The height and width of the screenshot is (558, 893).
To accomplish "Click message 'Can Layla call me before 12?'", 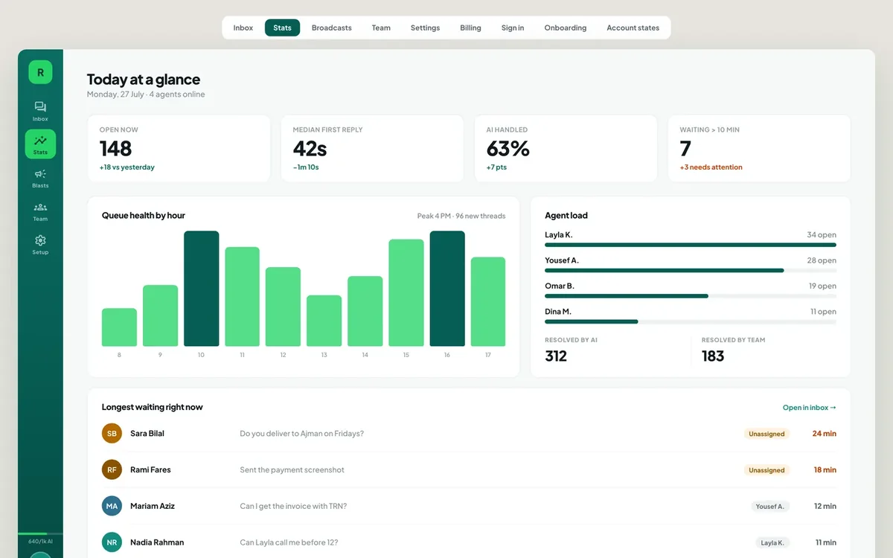I will [x=289, y=542].
